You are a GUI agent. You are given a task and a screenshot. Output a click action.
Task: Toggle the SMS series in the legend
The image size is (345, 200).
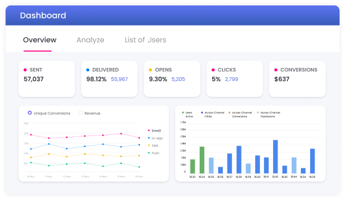coord(153,146)
